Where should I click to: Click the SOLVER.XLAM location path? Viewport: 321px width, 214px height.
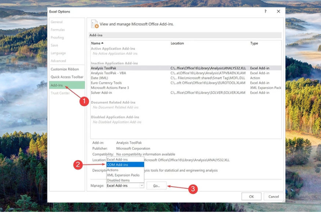point(208,92)
